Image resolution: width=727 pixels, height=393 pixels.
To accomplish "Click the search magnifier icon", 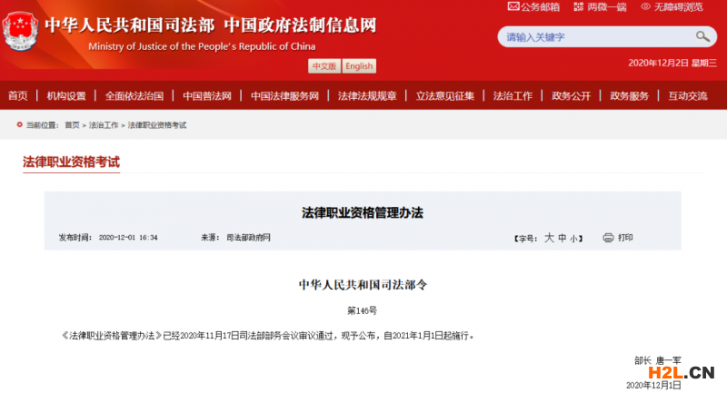I will tap(702, 36).
